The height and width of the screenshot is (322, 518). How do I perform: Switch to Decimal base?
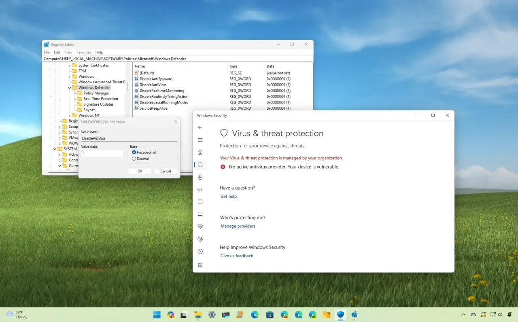coord(134,159)
